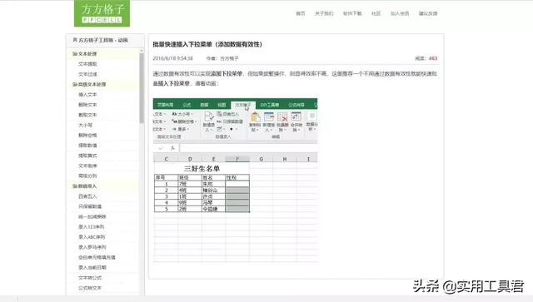Open the 建议反馈 feedback link
This screenshot has height=302, width=533.
428,13
